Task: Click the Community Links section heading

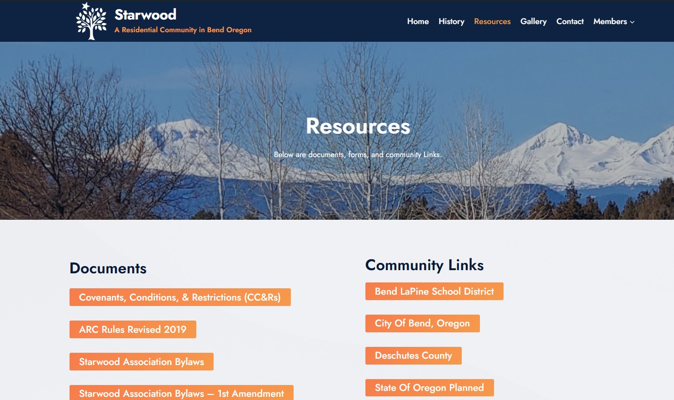Action: (x=424, y=265)
